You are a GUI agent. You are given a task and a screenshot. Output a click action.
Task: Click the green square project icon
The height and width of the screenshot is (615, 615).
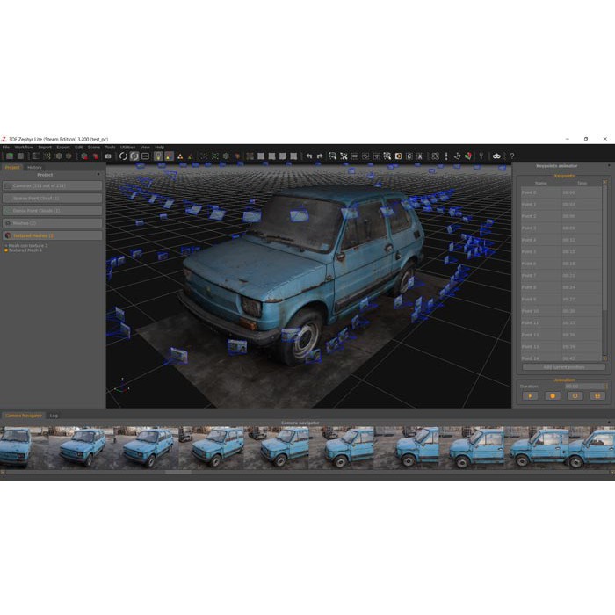point(10,156)
